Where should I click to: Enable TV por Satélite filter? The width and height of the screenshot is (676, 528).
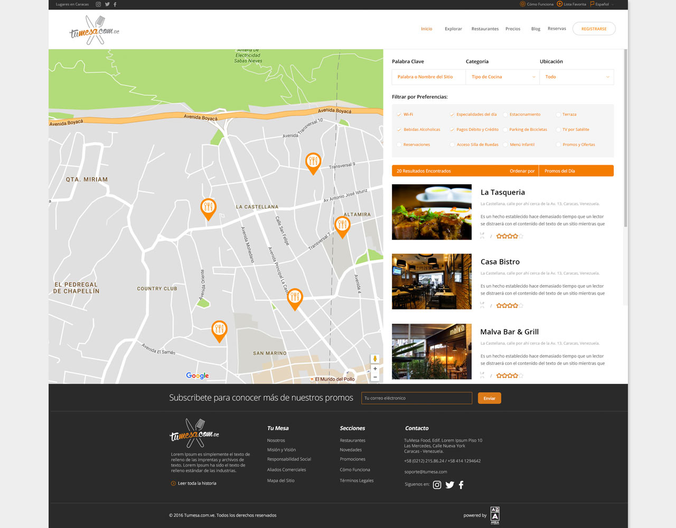coord(558,129)
